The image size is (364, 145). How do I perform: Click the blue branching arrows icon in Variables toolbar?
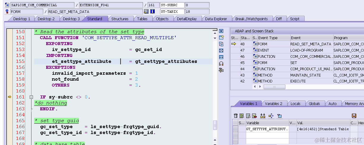[x=271, y=116]
